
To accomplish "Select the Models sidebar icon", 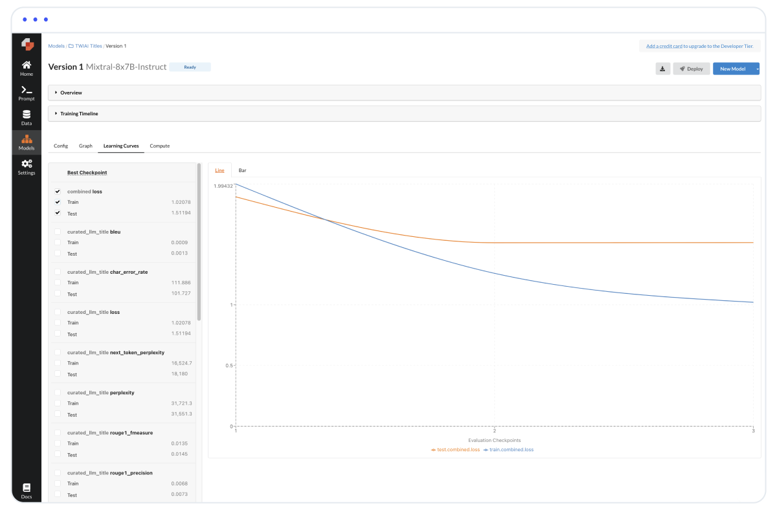I will (x=27, y=142).
